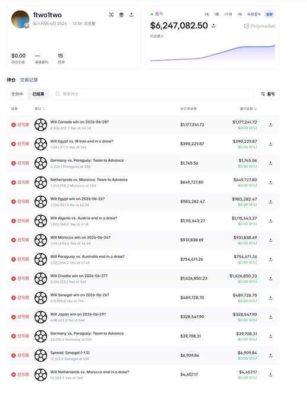Share the Will Canada win on 2026-06-28 position
The height and width of the screenshot is (403, 307).
click(270, 124)
